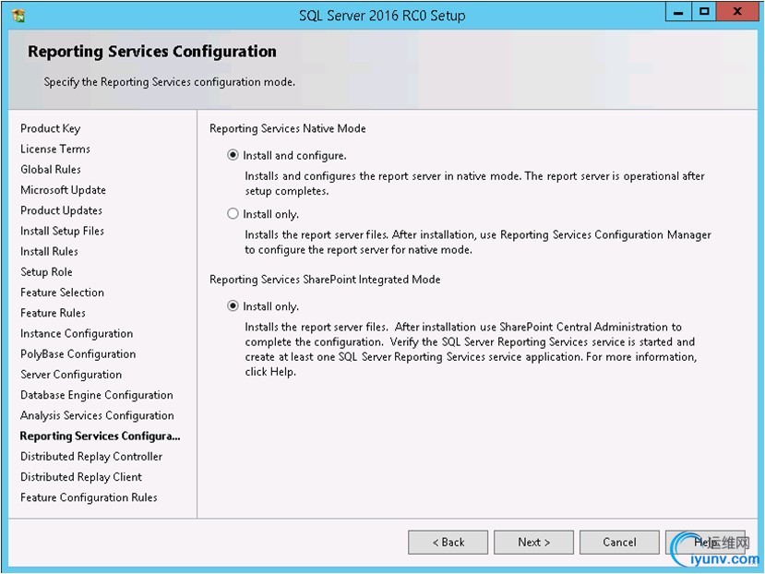The width and height of the screenshot is (765, 574).
Task: Select Feature Rules in the sidebar
Action: click(53, 313)
